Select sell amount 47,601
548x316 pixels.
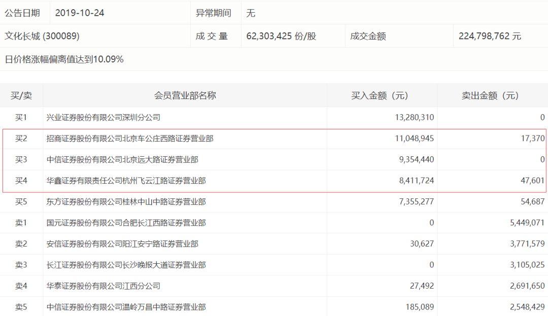(x=533, y=181)
